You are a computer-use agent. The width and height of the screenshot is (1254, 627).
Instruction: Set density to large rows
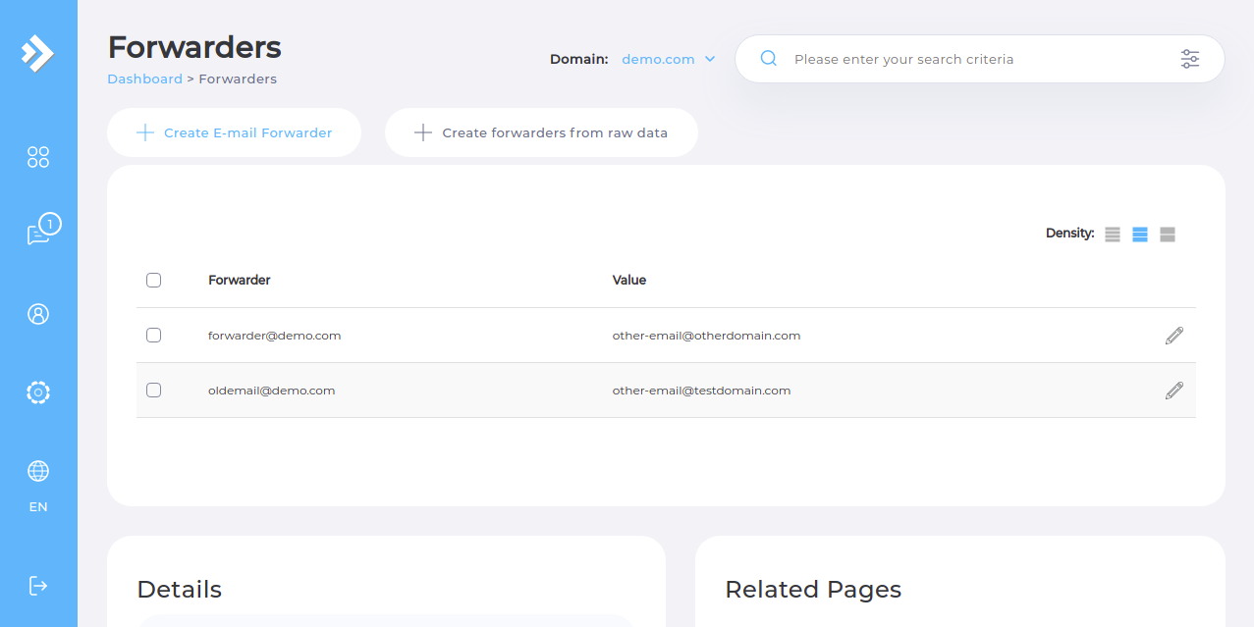tap(1168, 235)
